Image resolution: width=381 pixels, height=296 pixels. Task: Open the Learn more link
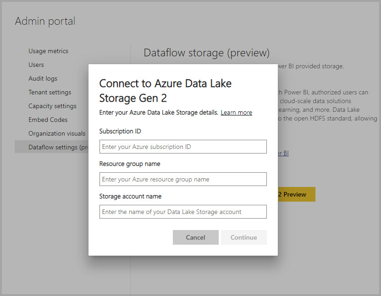tap(236, 112)
